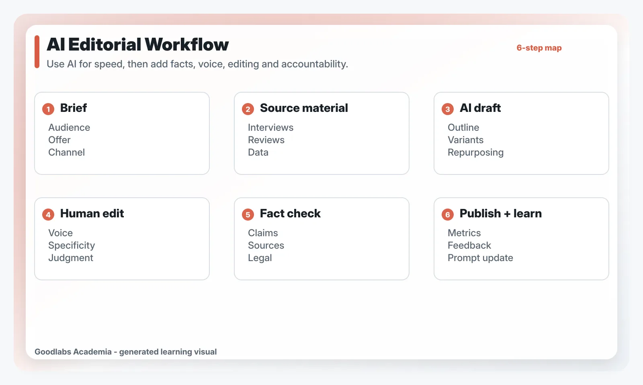Select the "6-step map" label
The height and width of the screenshot is (385, 643).
click(539, 48)
